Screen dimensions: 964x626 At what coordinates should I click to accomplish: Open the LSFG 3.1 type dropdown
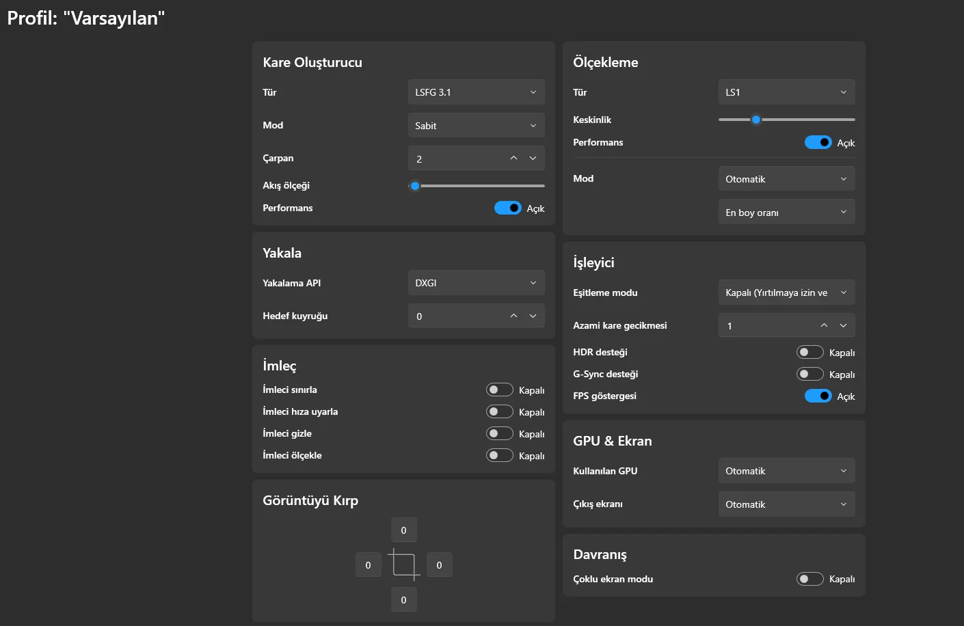pyautogui.click(x=476, y=92)
